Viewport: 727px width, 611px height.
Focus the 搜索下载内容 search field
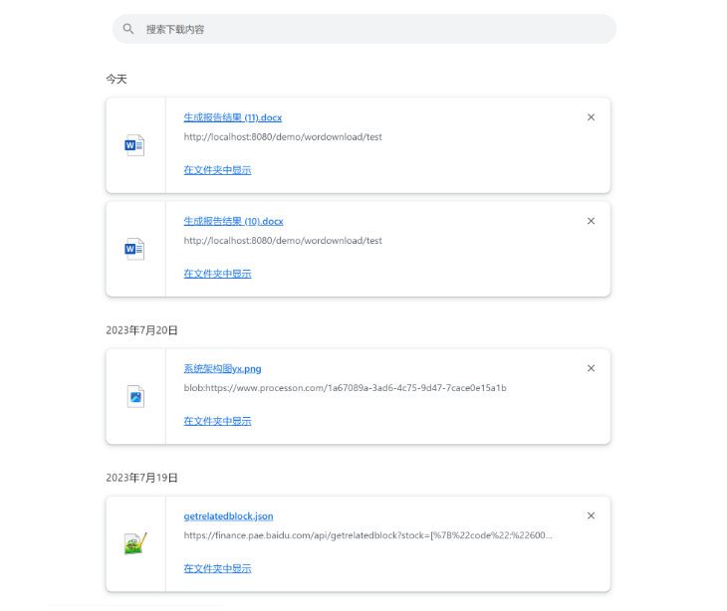pos(368,29)
